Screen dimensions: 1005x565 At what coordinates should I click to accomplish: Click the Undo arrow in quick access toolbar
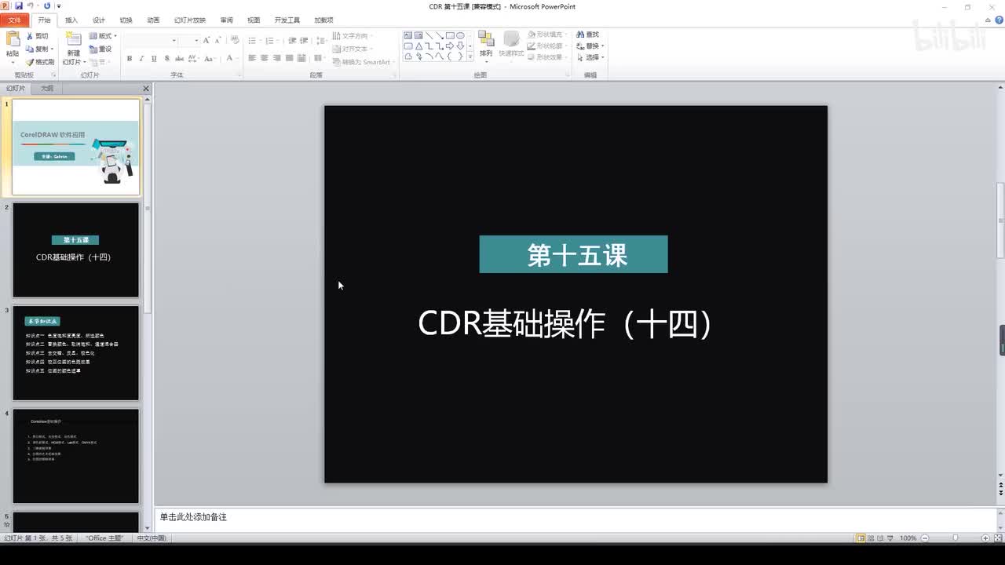30,5
